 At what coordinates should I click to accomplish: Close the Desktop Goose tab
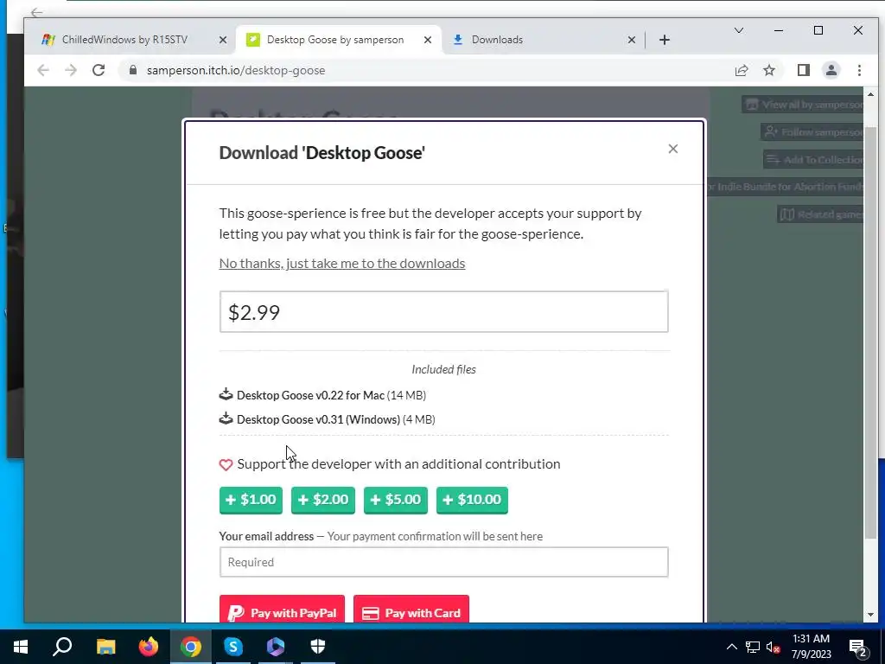(x=428, y=40)
